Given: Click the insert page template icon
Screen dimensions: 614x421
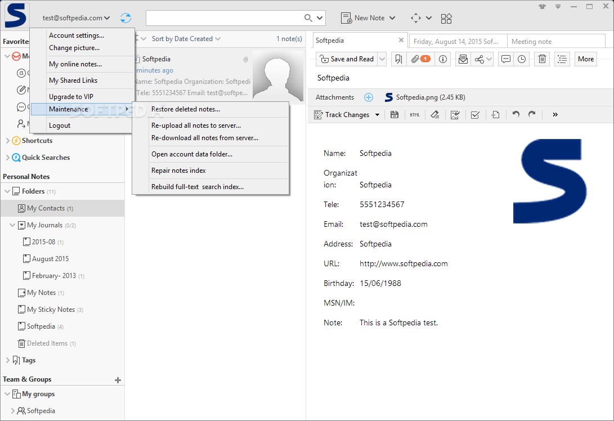Looking at the screenshot, I should (495, 115).
